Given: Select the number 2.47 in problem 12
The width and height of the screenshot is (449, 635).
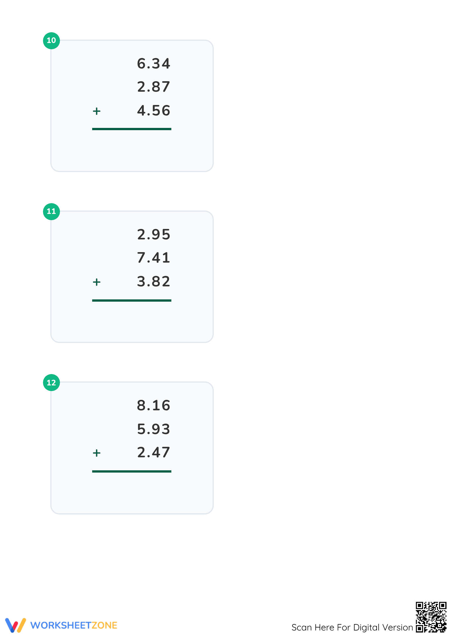Looking at the screenshot, I should tap(154, 452).
